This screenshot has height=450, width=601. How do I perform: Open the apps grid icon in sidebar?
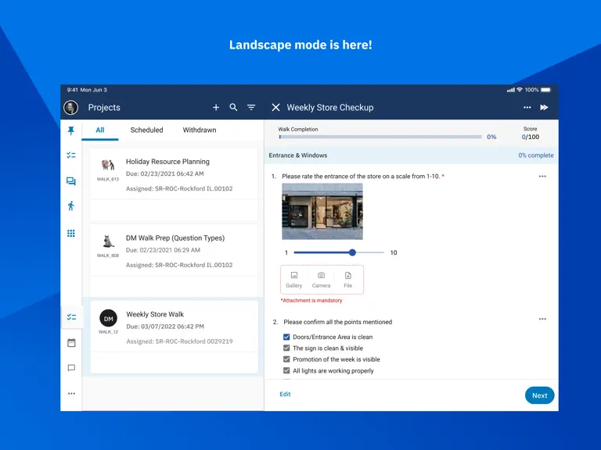[71, 234]
